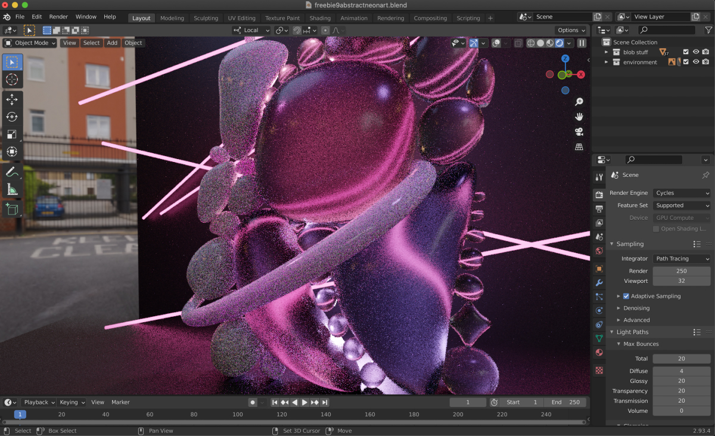The image size is (715, 436).
Task: Open the Material properties tab
Action: (x=599, y=353)
